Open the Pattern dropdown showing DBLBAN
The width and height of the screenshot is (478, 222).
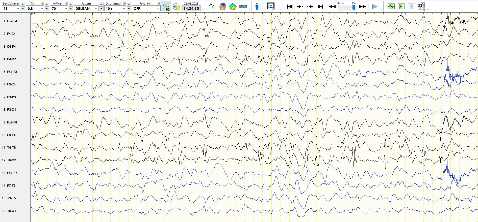pos(86,9)
